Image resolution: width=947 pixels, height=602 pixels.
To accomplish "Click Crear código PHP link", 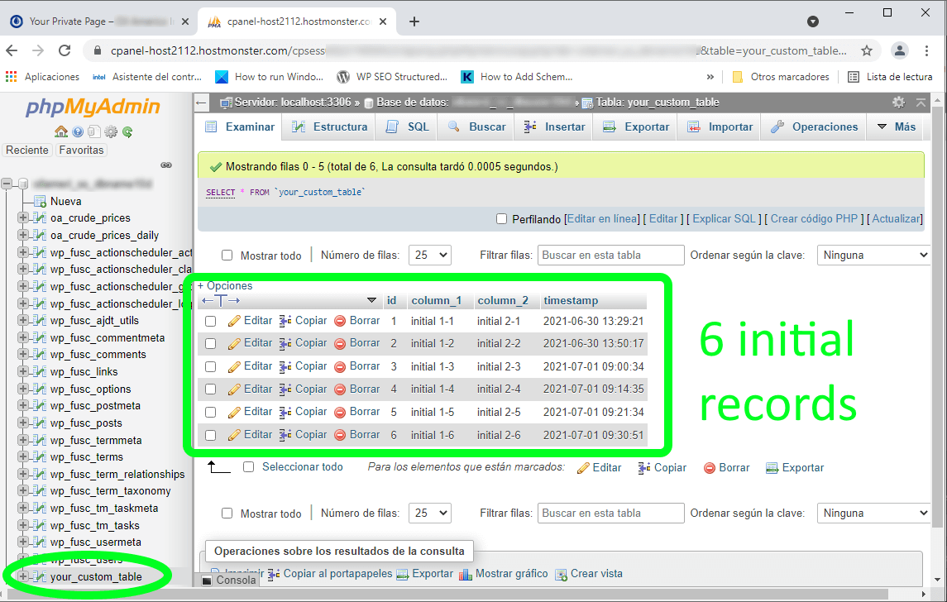I will tap(814, 219).
